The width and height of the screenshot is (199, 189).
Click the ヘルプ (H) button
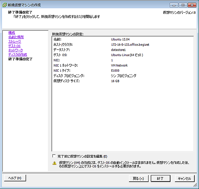pyautogui.click(x=15, y=178)
